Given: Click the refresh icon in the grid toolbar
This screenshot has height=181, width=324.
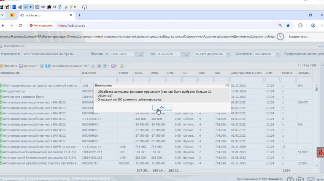Looking at the screenshot, I should [x=121, y=66].
